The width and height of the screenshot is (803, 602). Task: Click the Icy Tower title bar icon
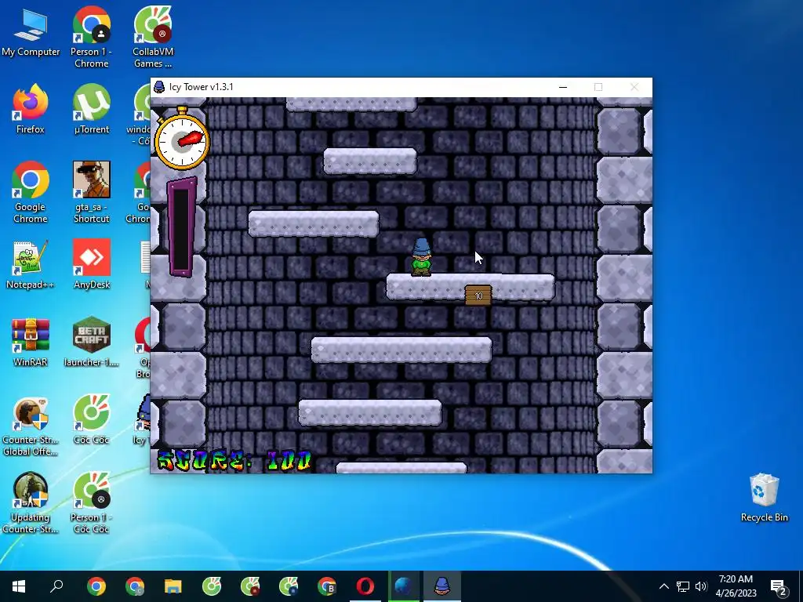pos(159,87)
